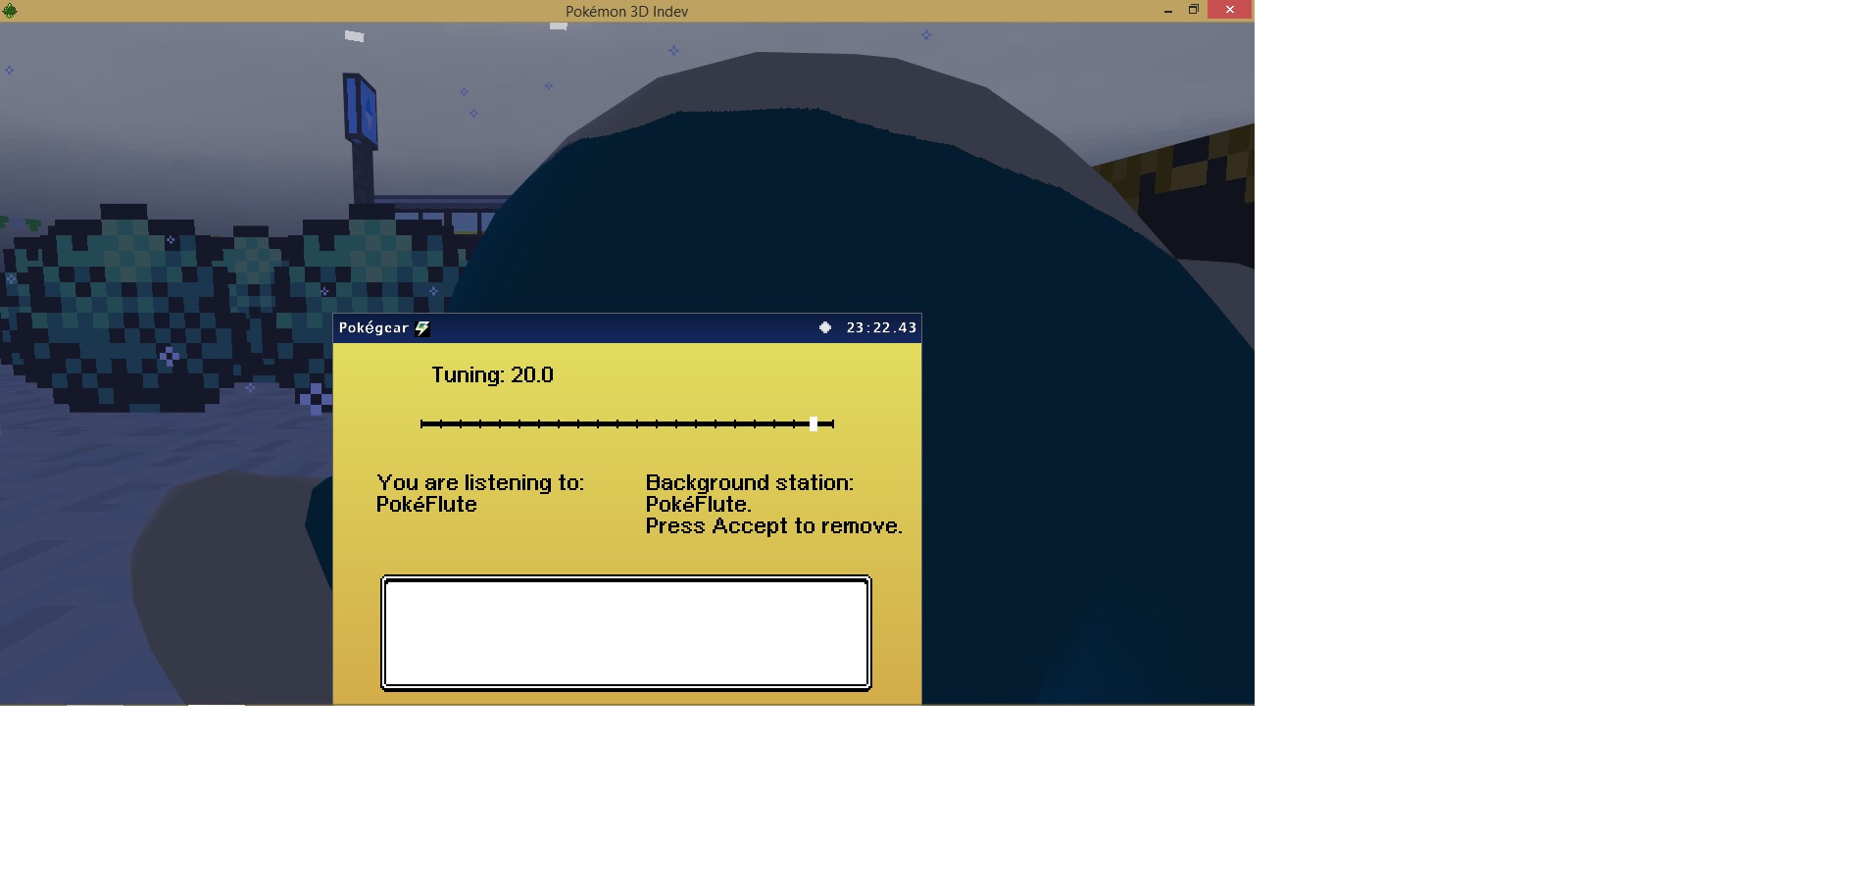Click the 'Pokémon 3D Indev' window title
This screenshot has height=892, width=1876.
pos(626,11)
